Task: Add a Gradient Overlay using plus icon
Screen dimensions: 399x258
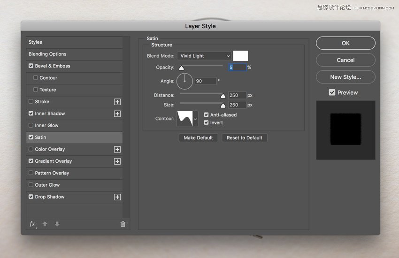Action: 117,161
